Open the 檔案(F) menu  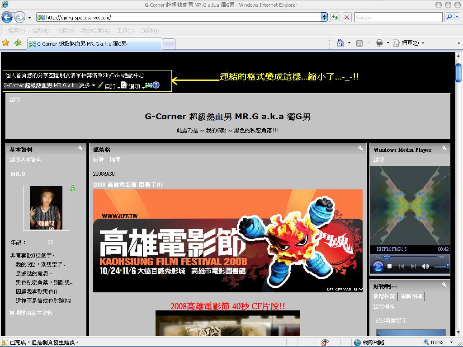pyautogui.click(x=16, y=31)
